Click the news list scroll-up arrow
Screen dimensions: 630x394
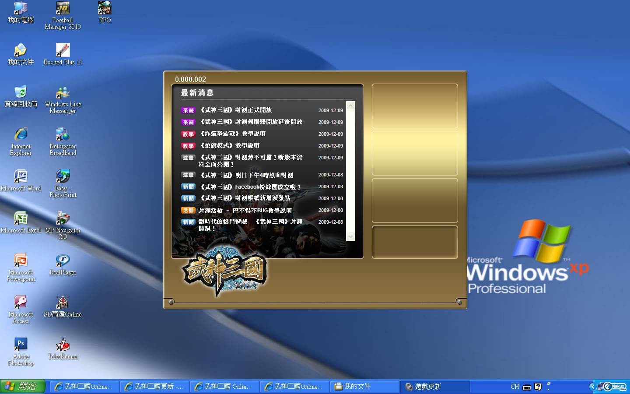(350, 106)
